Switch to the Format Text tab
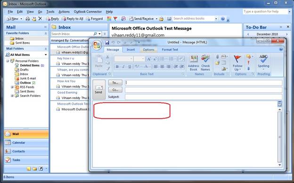The image size is (294, 183). 170,50
